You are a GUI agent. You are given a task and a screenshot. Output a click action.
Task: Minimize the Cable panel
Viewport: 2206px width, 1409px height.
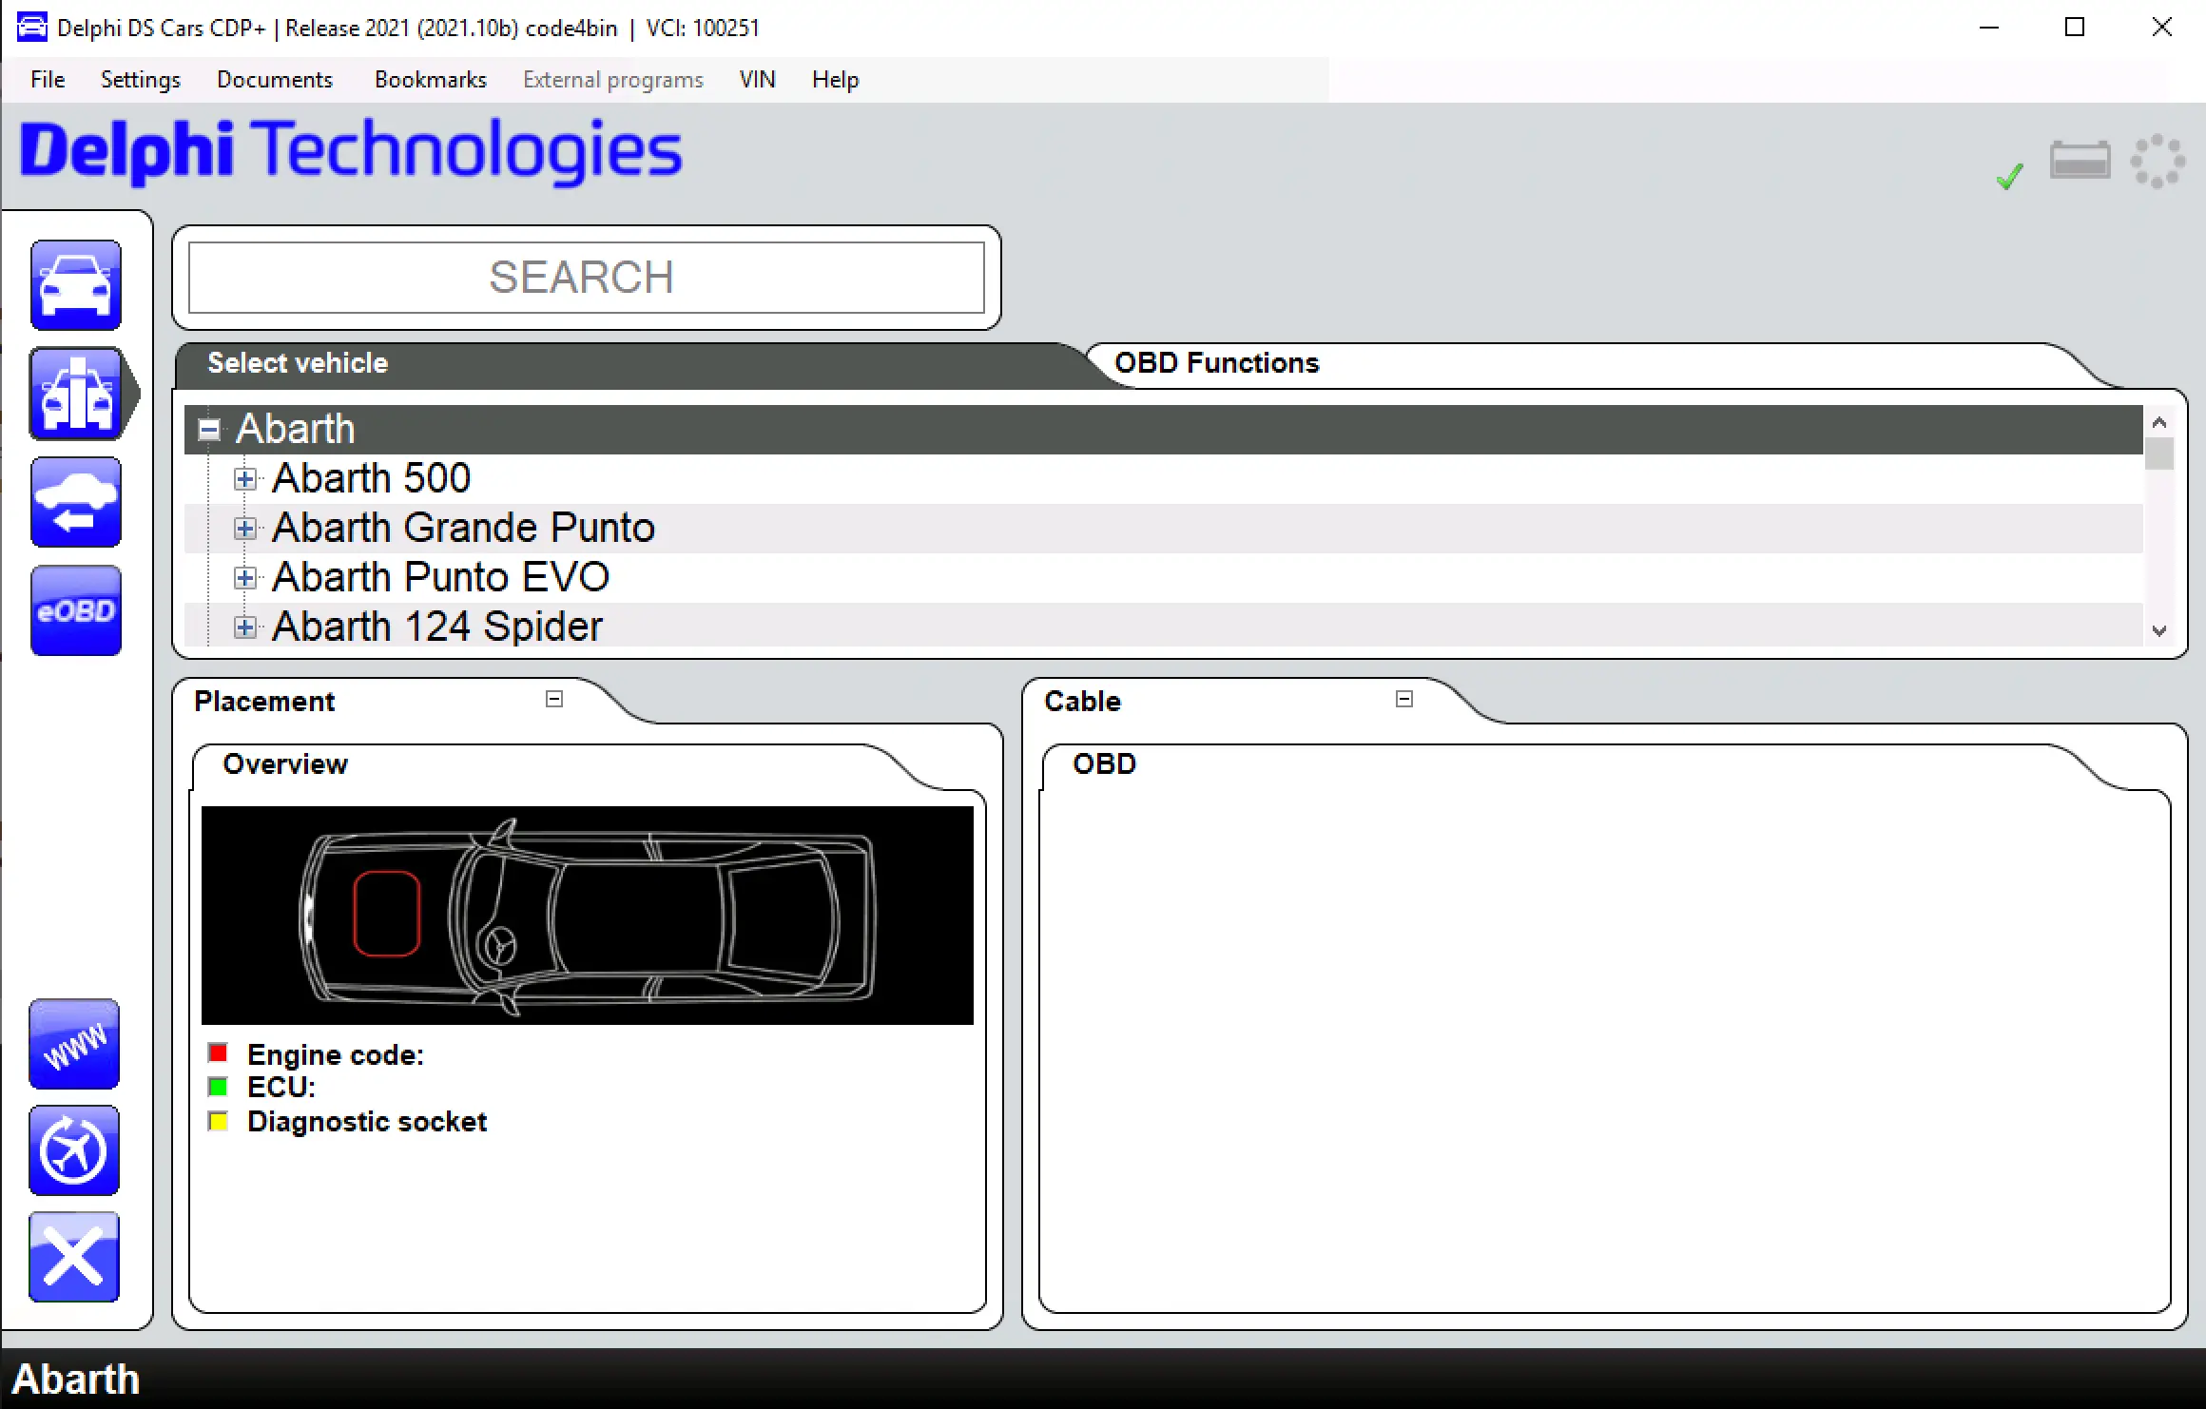tap(1404, 700)
